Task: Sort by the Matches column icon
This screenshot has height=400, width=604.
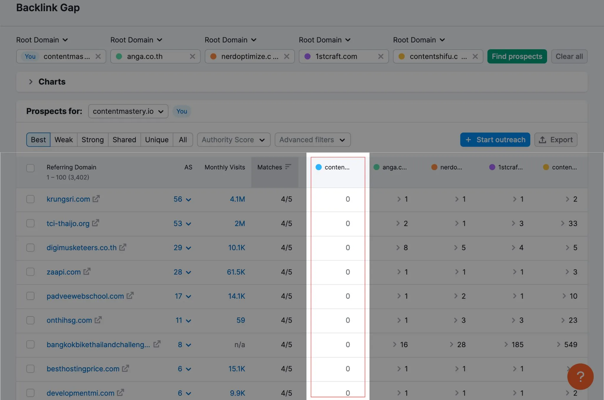Action: click(x=288, y=167)
